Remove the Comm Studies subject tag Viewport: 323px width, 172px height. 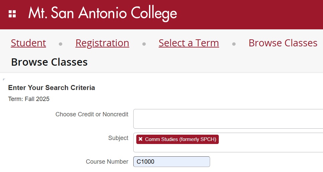tap(141, 139)
